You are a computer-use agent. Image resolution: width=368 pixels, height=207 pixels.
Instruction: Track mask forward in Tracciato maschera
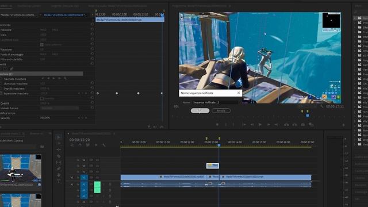click(53, 78)
